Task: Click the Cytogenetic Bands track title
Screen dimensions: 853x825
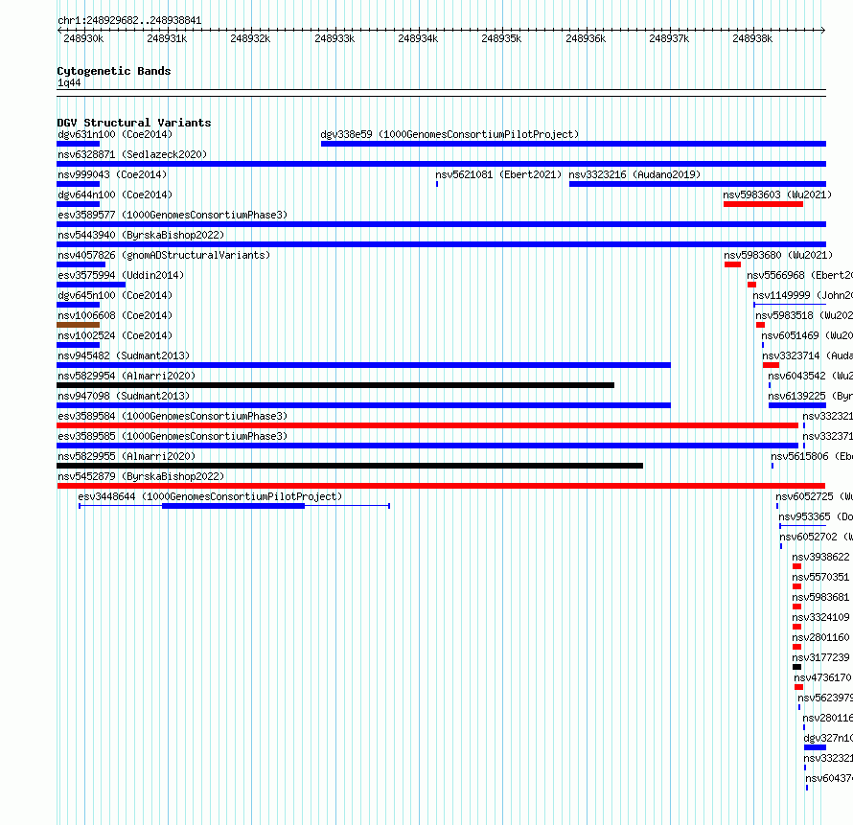Action: [x=114, y=71]
